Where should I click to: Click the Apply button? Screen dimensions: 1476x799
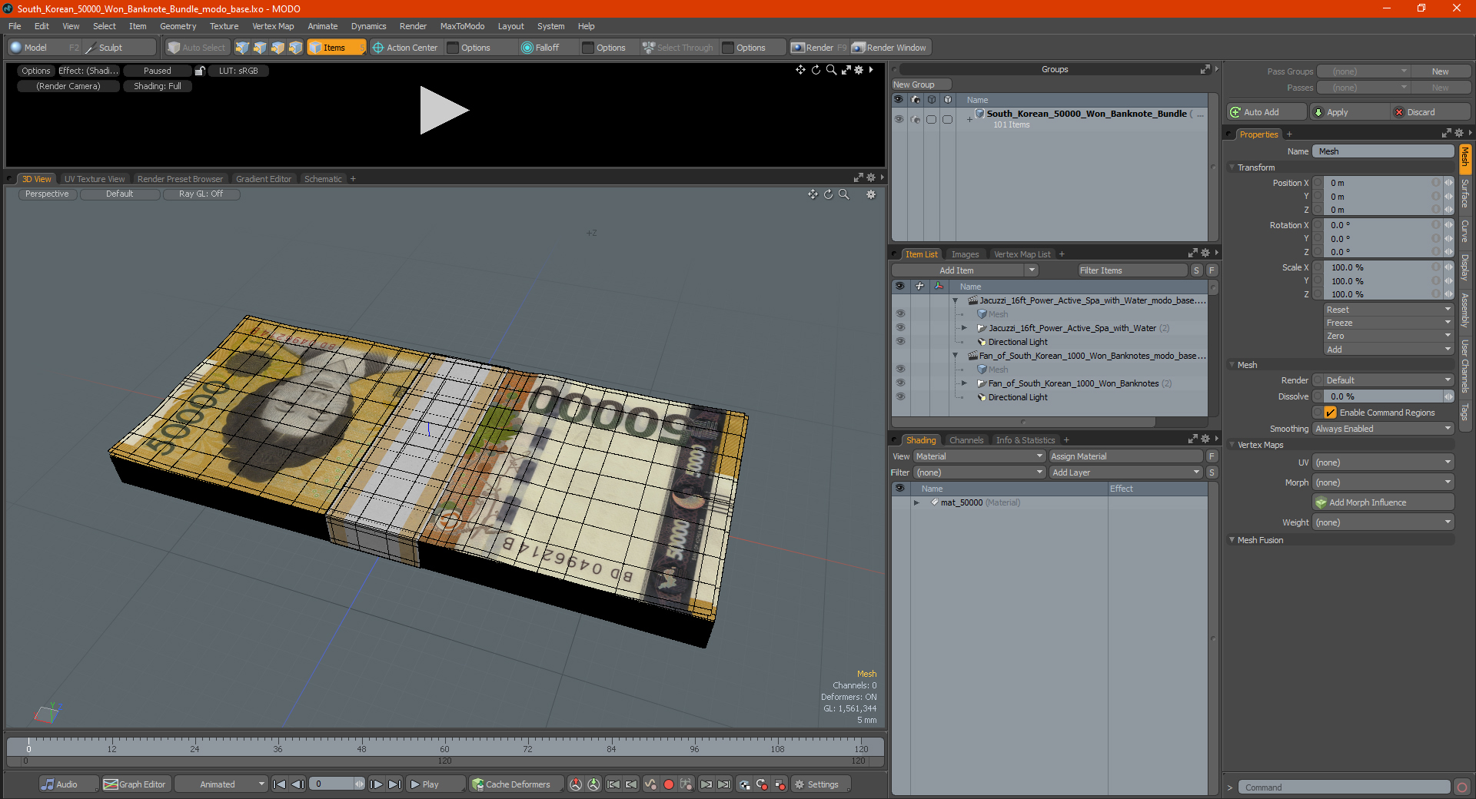pyautogui.click(x=1349, y=112)
